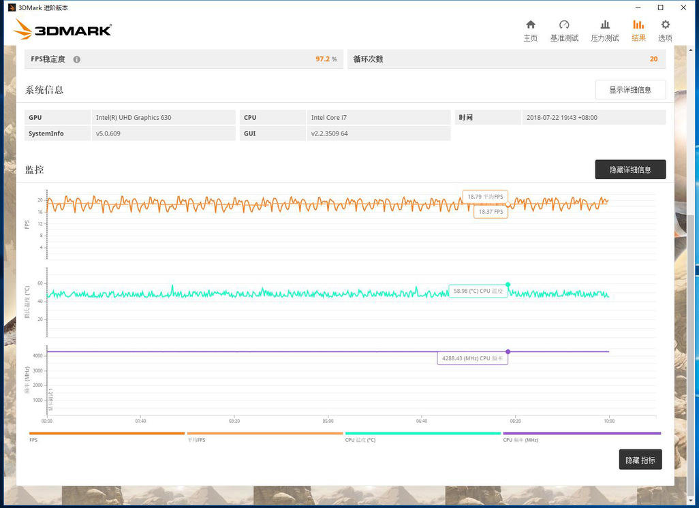Click the GPU field label
This screenshot has width=699, height=508.
[35, 118]
